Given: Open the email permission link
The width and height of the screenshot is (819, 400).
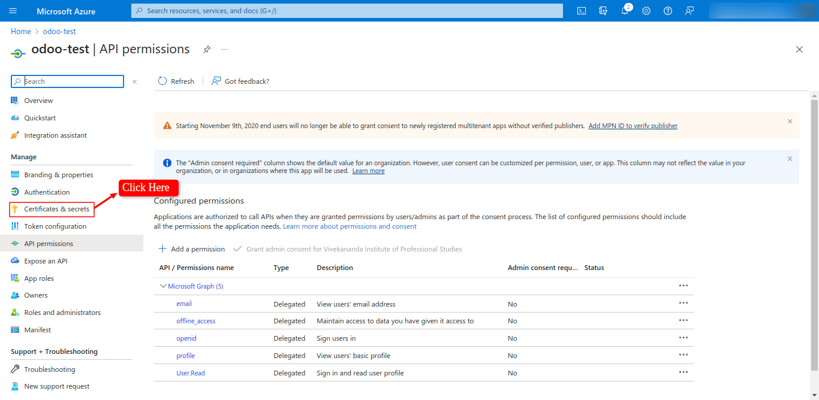Looking at the screenshot, I should pos(184,304).
